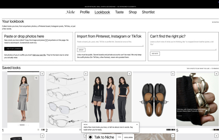Remove the black tabi flats look
This screenshot has width=219, height=140.
(x=173, y=74)
